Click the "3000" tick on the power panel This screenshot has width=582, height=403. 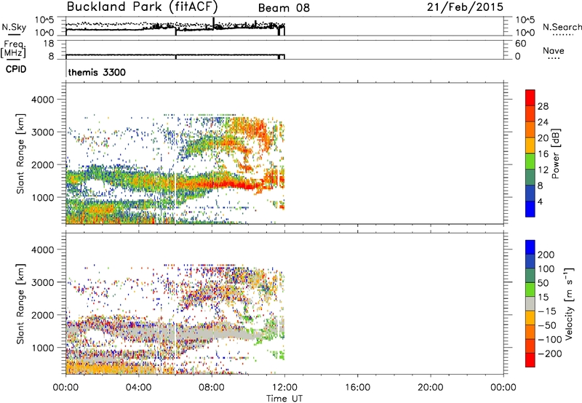(42, 132)
